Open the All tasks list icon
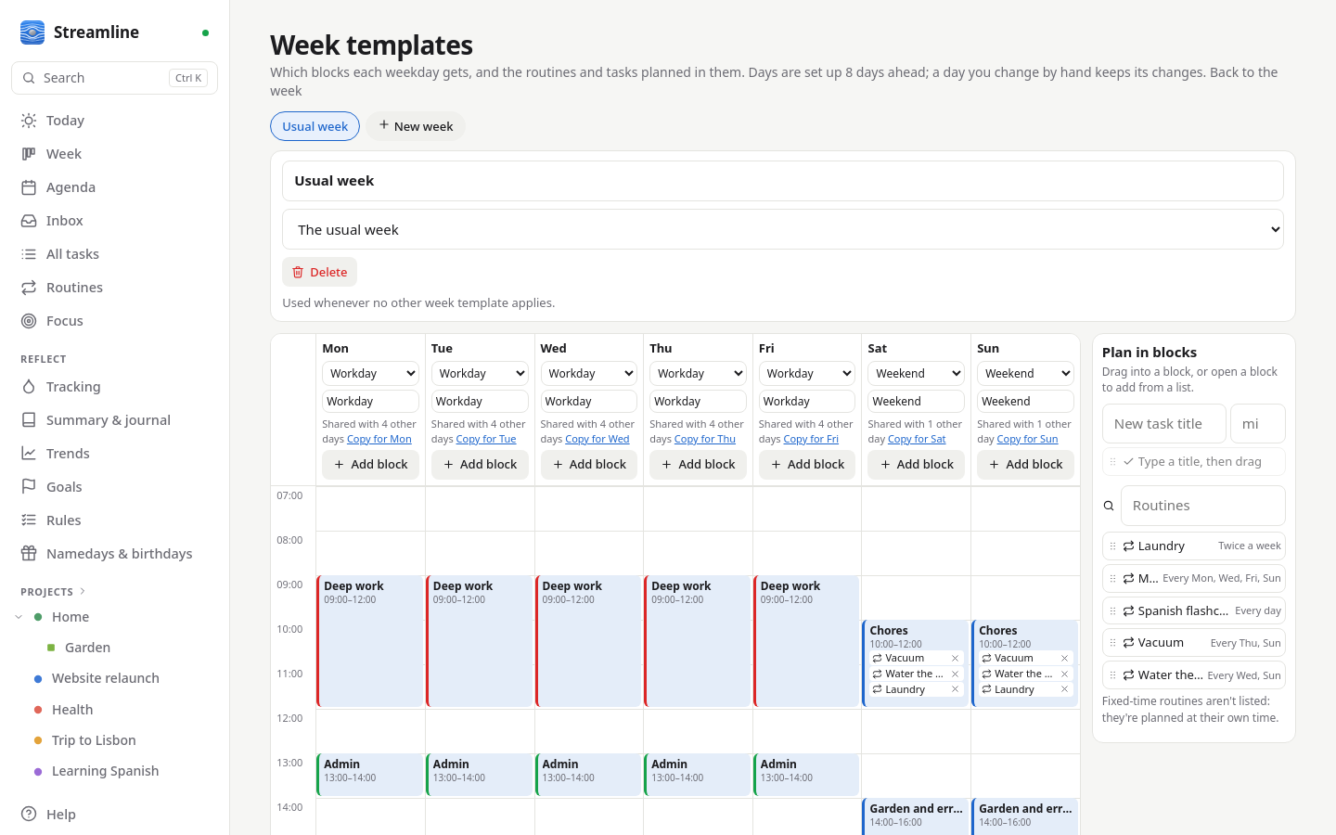The width and height of the screenshot is (1336, 835). (29, 254)
